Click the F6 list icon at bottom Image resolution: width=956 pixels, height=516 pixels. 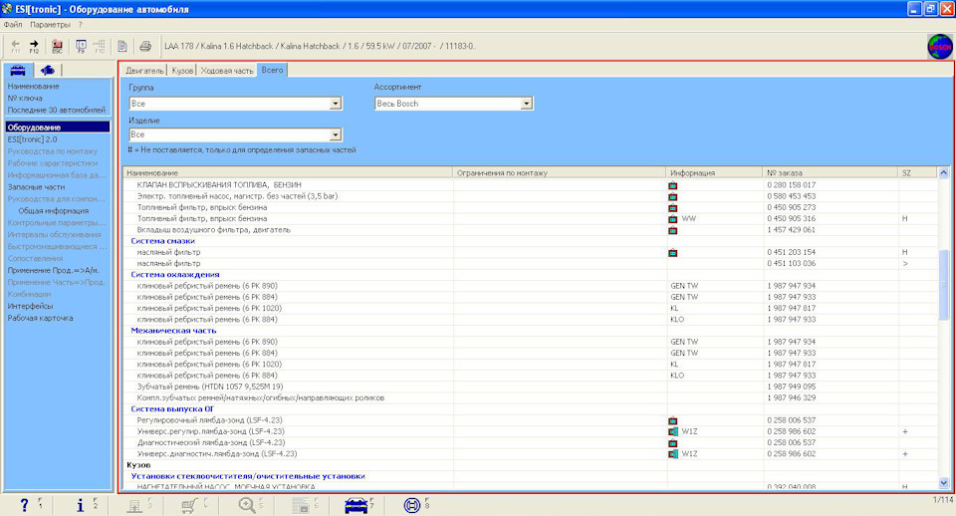(x=301, y=505)
